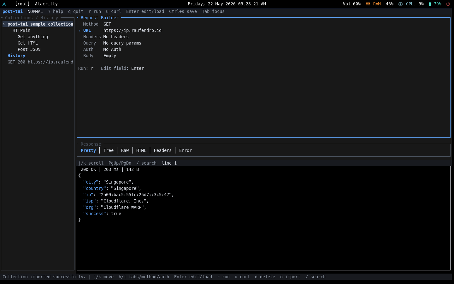
Task: Switch to the Raw response tab
Action: coord(125,151)
